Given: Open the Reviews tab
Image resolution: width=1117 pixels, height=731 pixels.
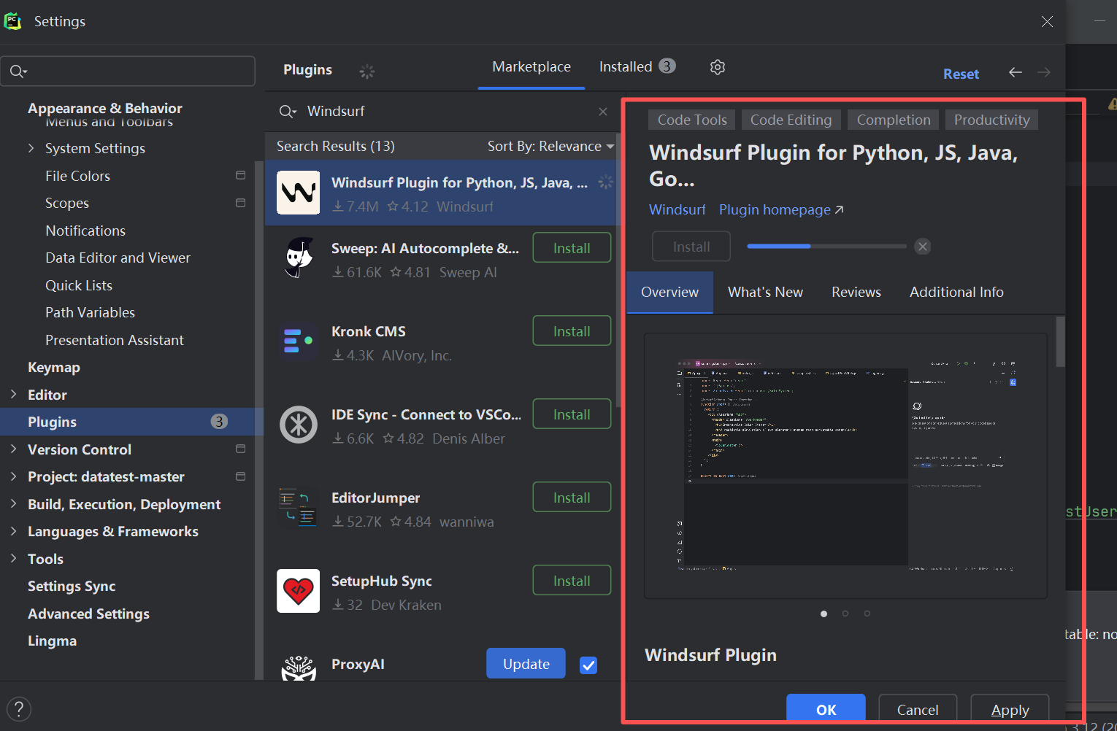Looking at the screenshot, I should pyautogui.click(x=856, y=293).
